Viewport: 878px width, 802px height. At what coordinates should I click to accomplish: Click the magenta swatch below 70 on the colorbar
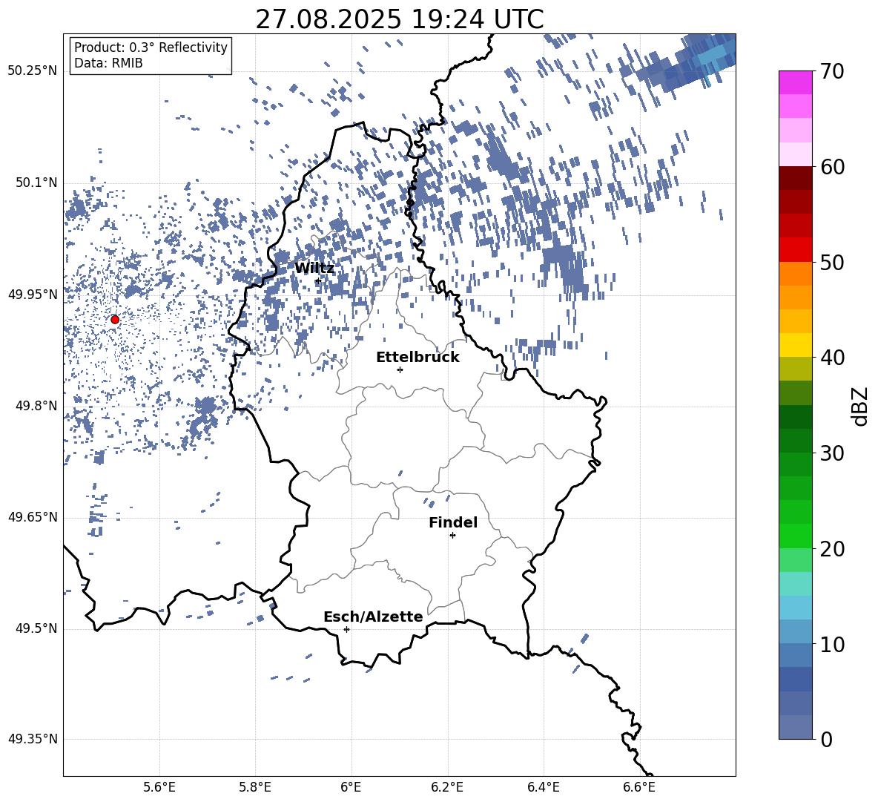795,82
